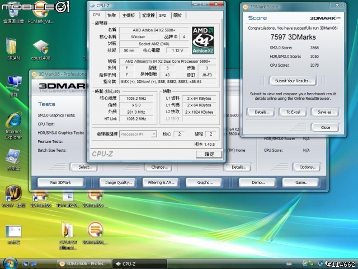This screenshot has height=269, width=358.
Task: Switch to the 關於 tab in CPU-Z
Action: [x=178, y=15]
